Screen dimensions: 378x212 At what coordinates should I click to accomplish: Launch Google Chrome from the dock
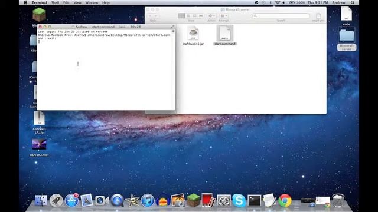tap(285, 200)
